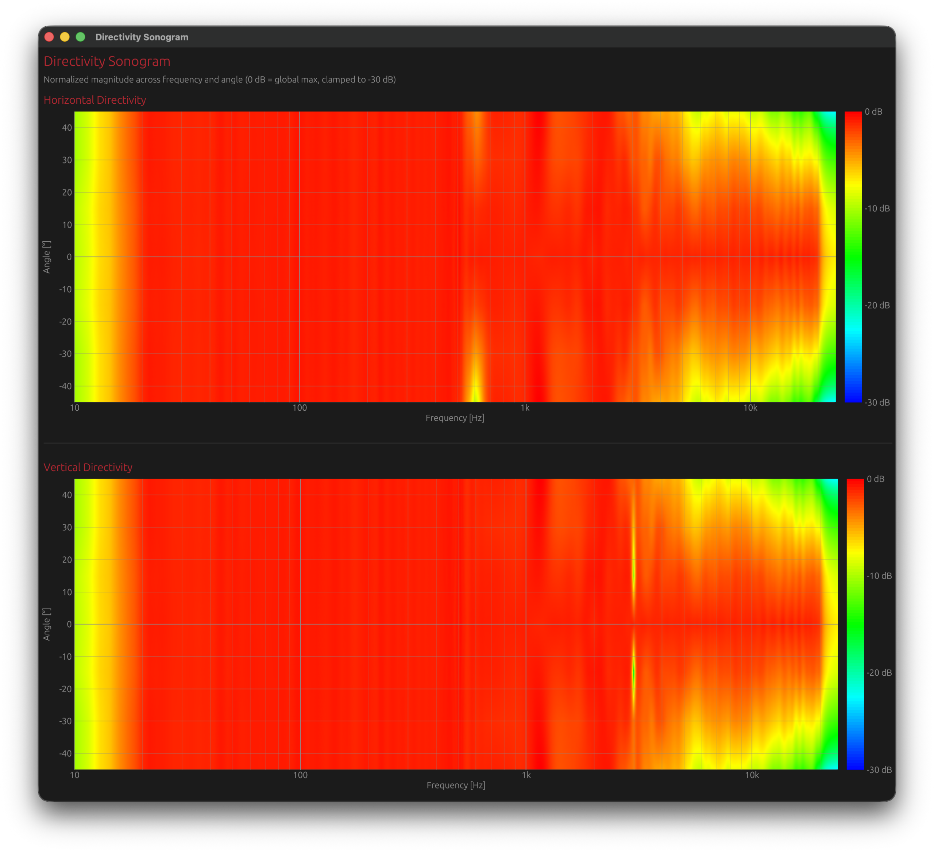Click the -30 dB label on vertical colorbar
The height and width of the screenshot is (852, 934).
879,770
